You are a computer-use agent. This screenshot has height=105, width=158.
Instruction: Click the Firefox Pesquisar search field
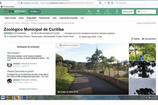point(130,3)
